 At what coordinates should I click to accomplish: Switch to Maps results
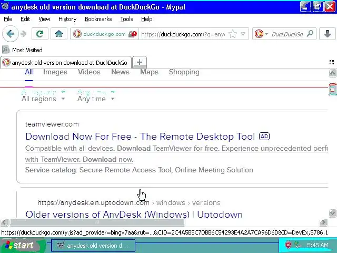click(x=149, y=72)
